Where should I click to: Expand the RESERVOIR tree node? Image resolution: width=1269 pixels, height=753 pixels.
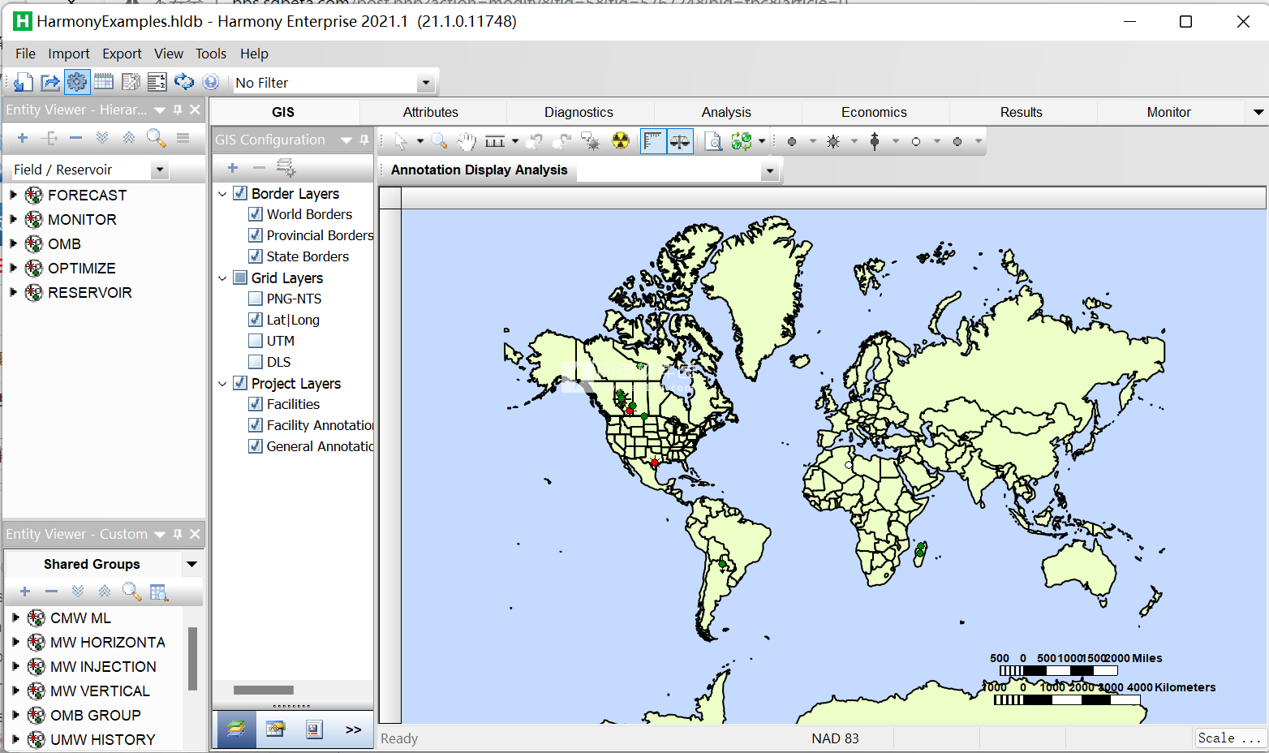tap(13, 292)
